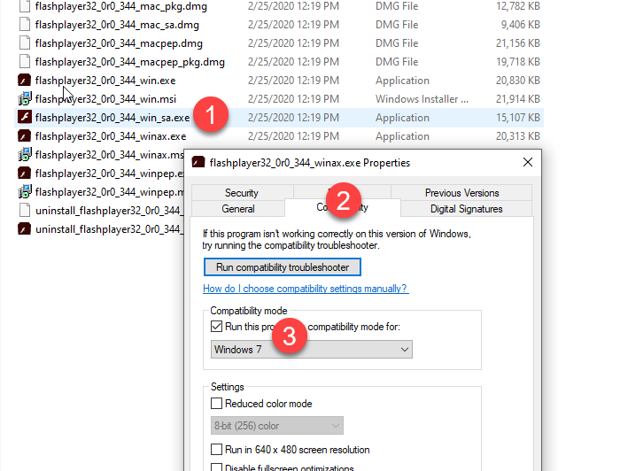Viewport: 620px width, 471px height.
Task: Click the flashplayer32_0r0_344_mac_sa.dmg file icon
Action: click(25, 25)
